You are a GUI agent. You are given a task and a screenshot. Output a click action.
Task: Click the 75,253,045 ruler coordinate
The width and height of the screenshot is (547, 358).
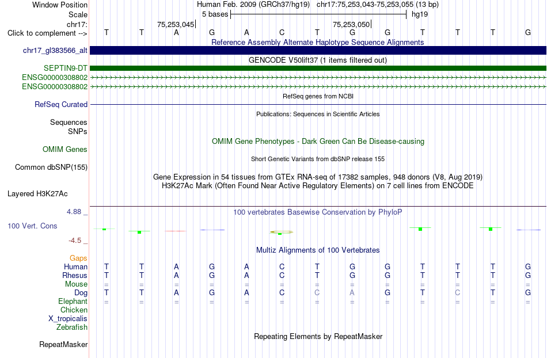tap(176, 24)
